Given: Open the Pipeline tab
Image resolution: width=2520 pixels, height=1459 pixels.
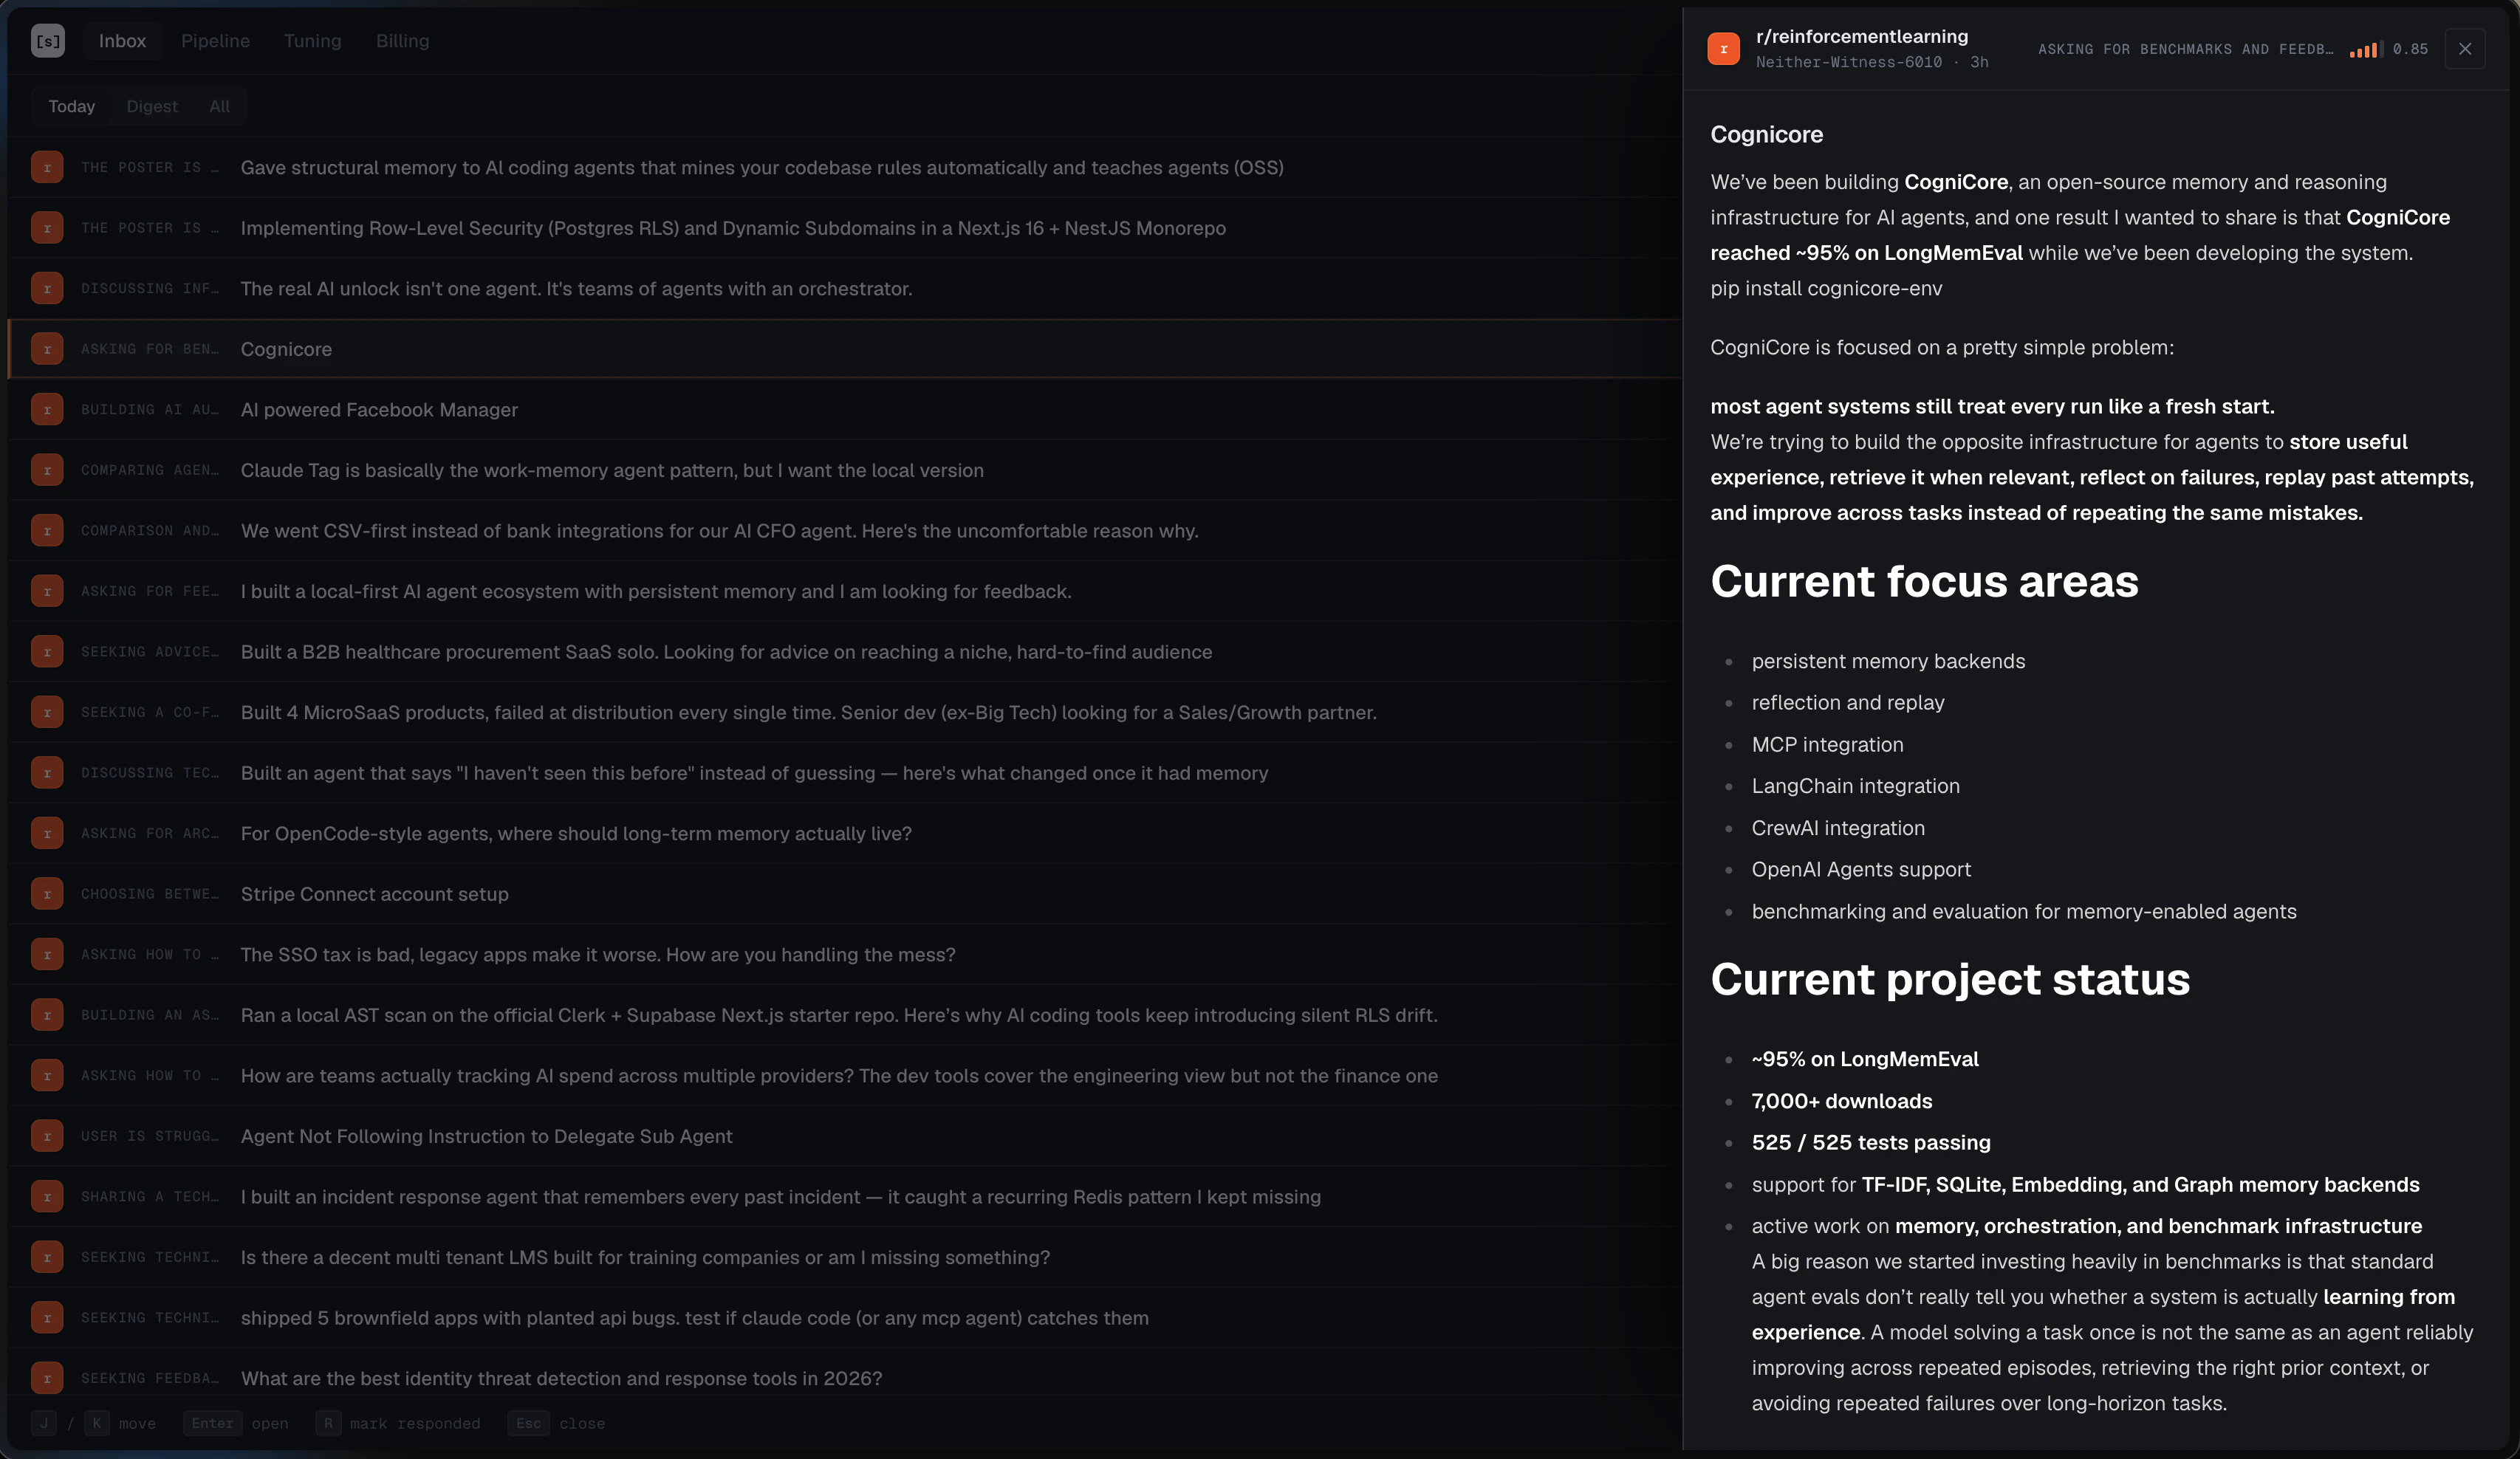Looking at the screenshot, I should (215, 41).
